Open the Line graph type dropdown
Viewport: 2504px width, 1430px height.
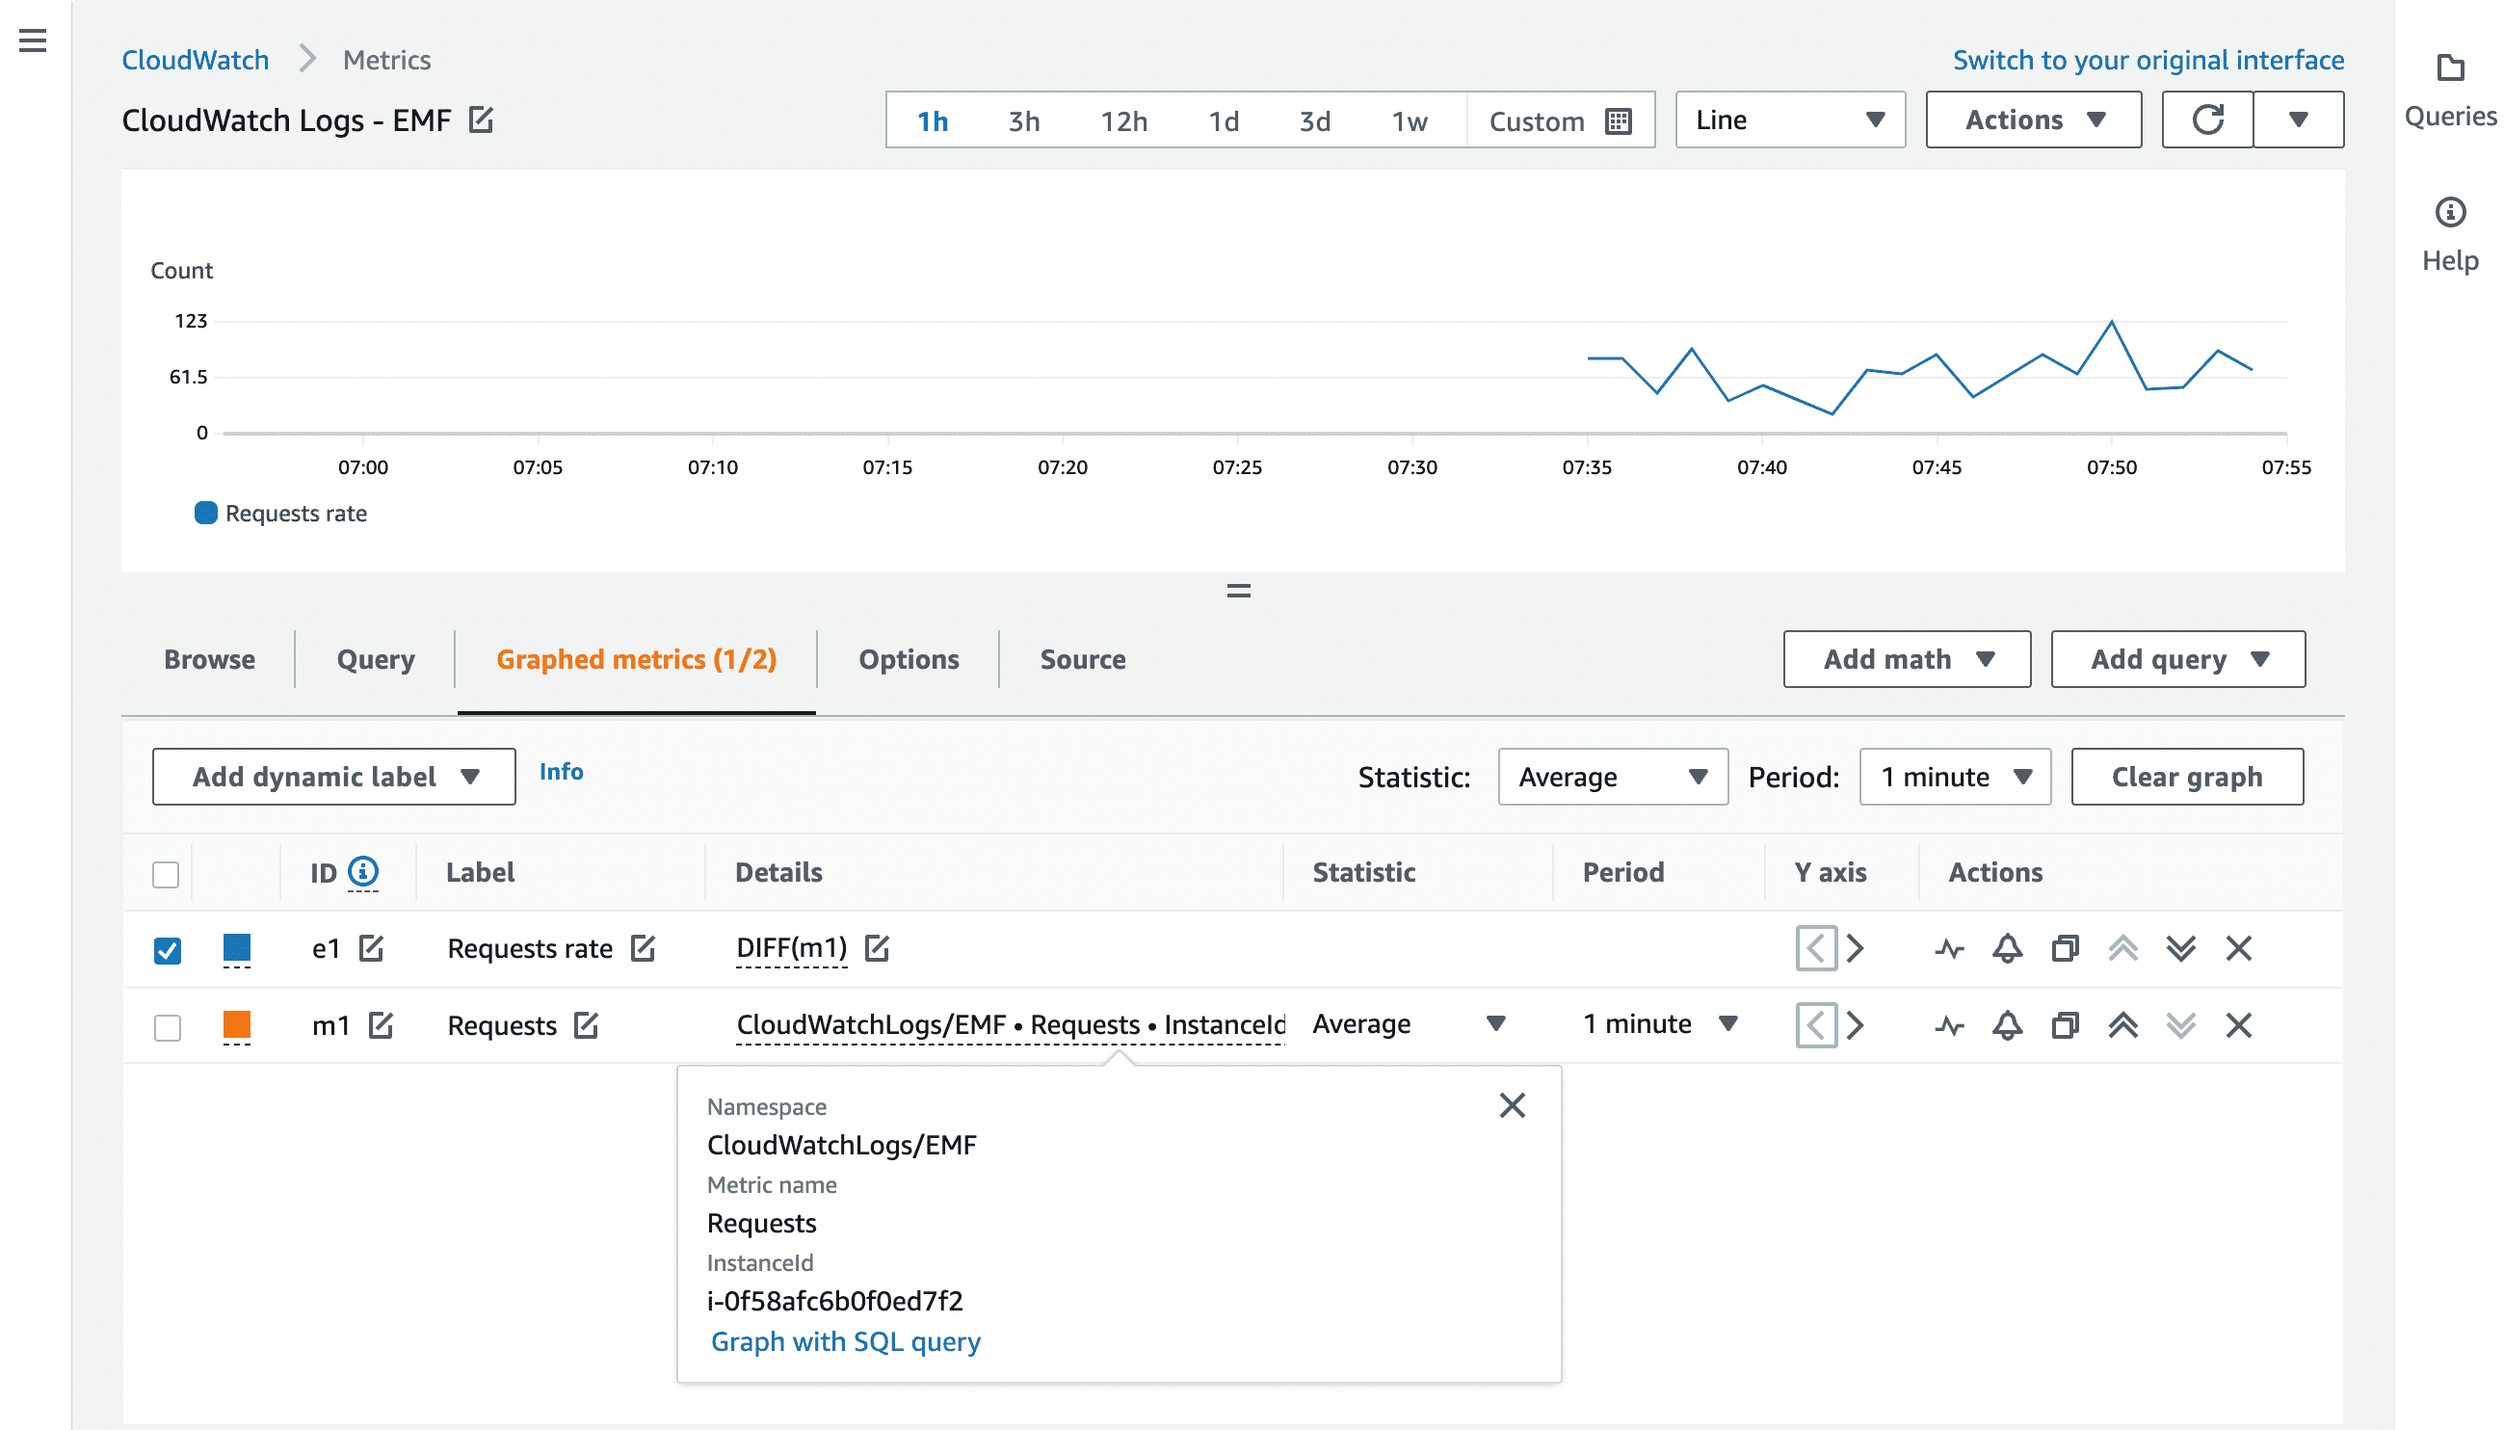[x=1790, y=119]
